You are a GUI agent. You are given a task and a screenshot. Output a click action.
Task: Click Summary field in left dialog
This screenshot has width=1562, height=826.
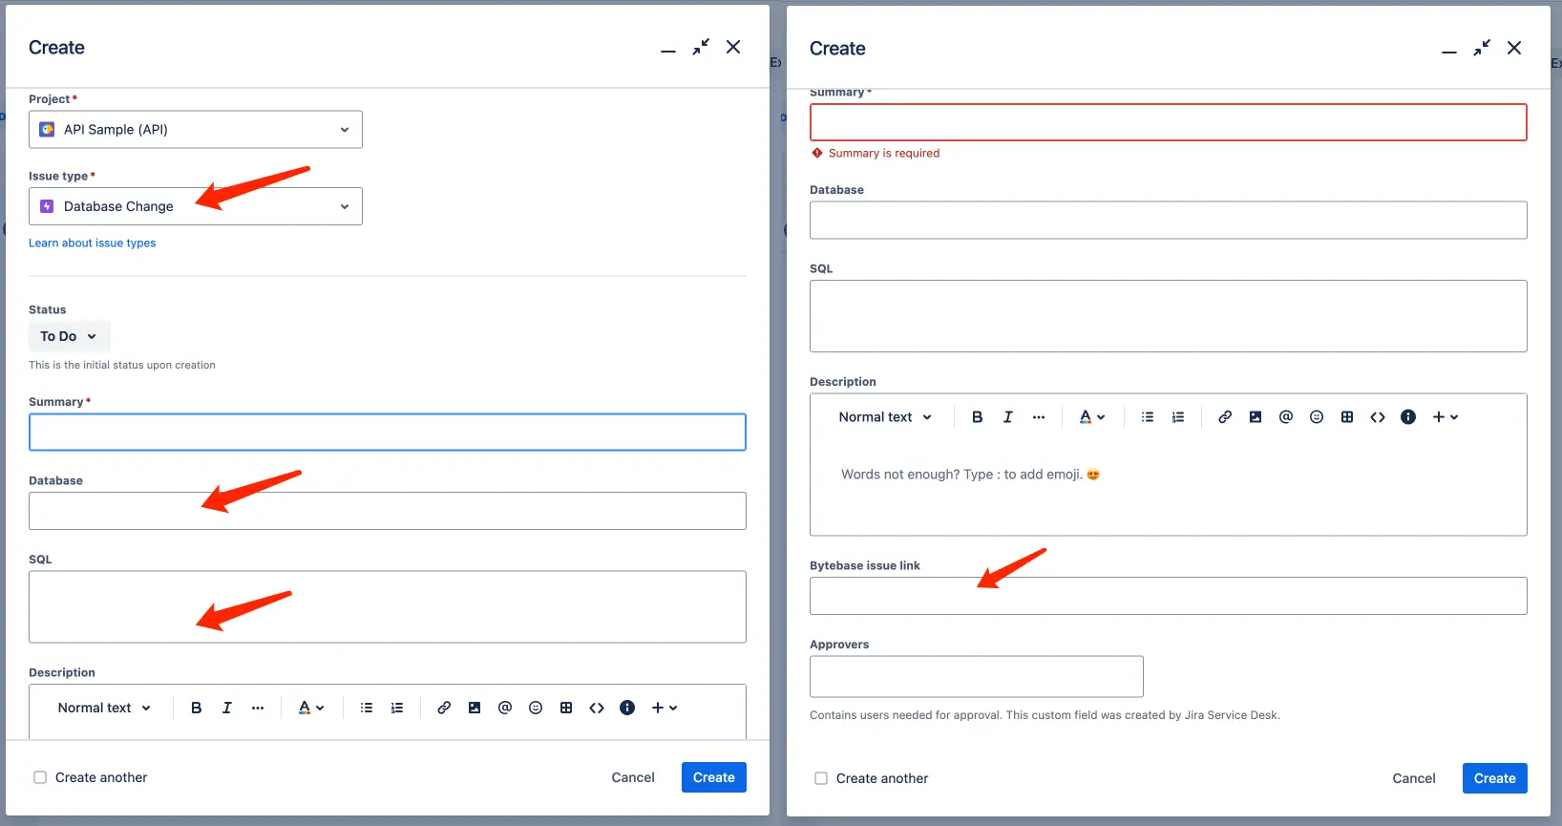pos(388,433)
